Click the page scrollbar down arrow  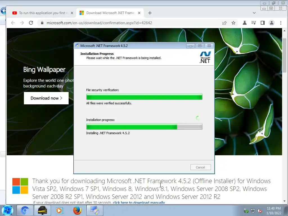[x=284, y=201]
